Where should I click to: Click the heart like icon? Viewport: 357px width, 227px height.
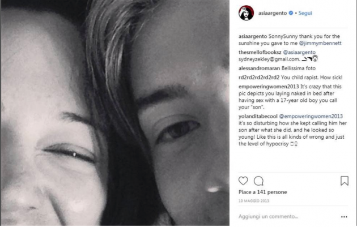coord(244,181)
